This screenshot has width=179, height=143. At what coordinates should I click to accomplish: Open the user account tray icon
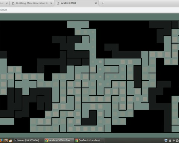170,140
